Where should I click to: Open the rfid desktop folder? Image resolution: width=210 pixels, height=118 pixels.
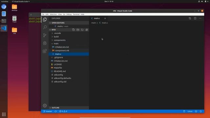click(x=14, y=31)
